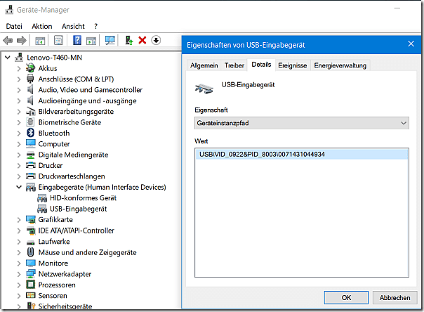
Task: Select Audioeingänge und -ausgänge entry
Action: 87,100
